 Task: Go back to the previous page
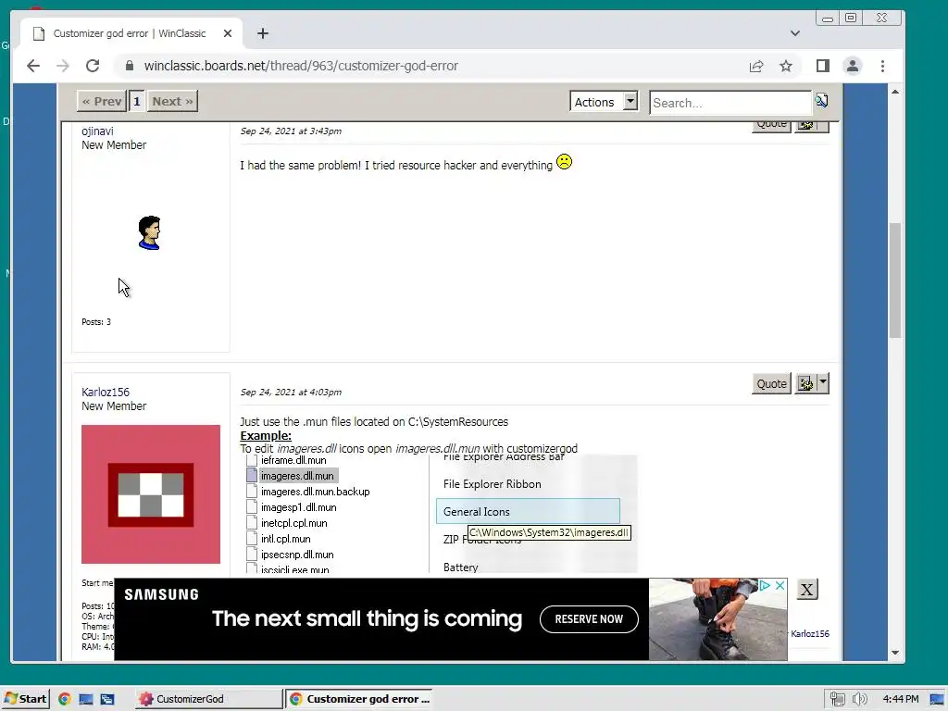tap(33, 66)
